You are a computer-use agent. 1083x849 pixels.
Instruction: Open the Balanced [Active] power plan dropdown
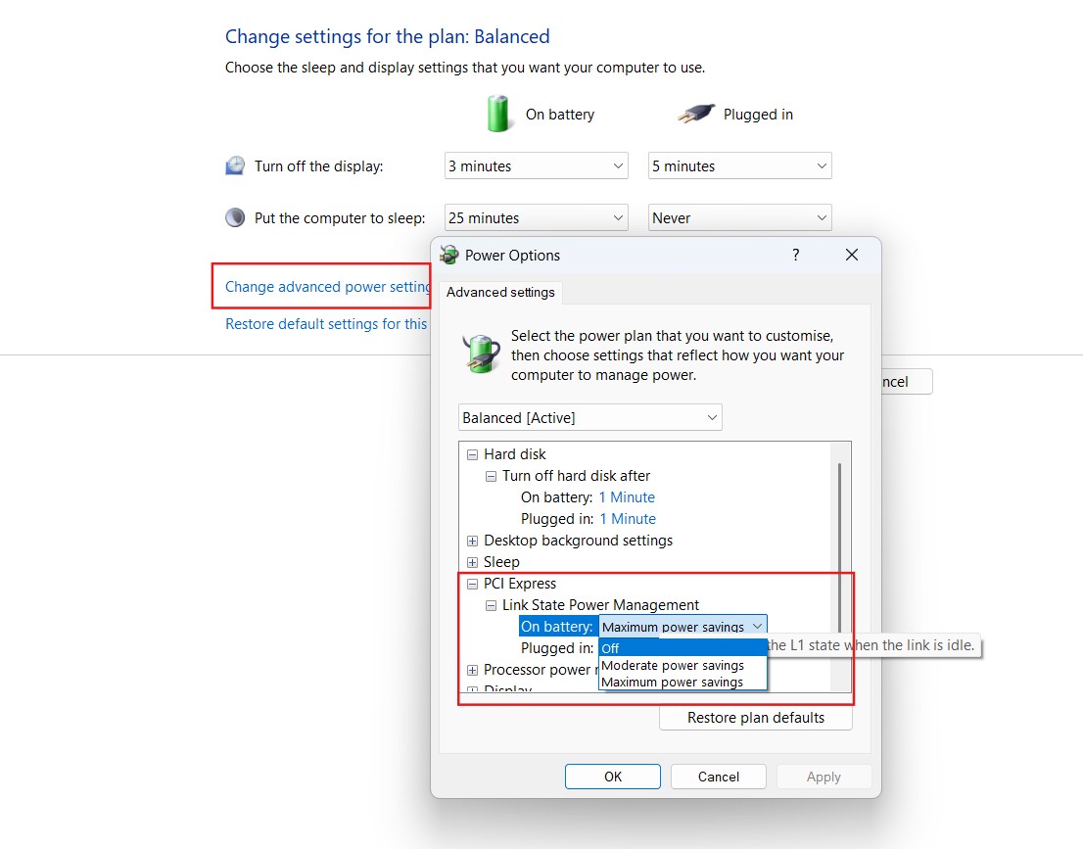[589, 417]
